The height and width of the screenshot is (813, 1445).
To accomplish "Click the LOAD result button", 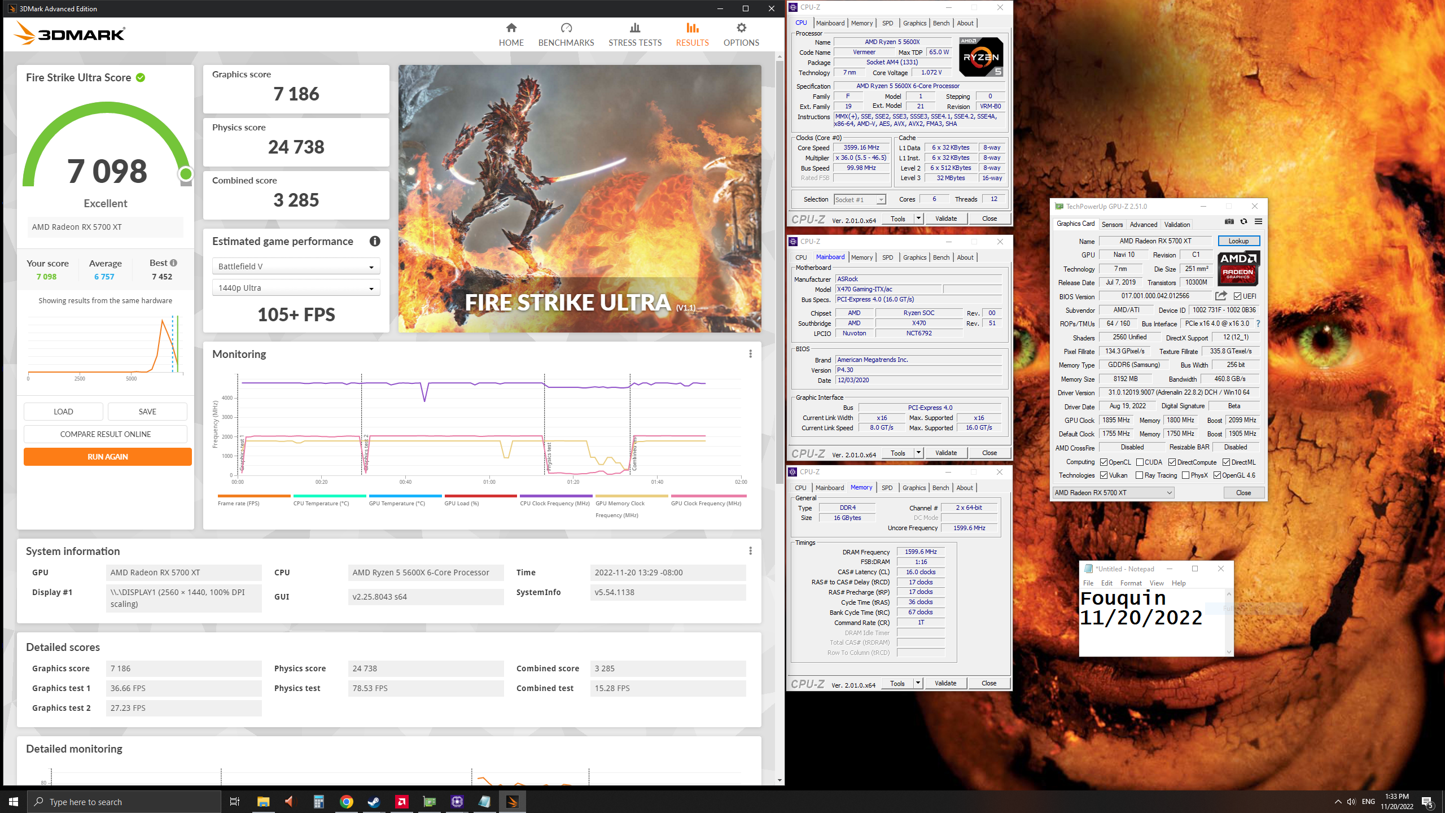I will 63,412.
